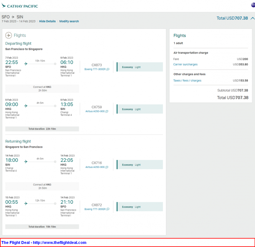Image resolution: width=255 pixels, height=247 pixels.
Task: Click flight number CX716
Action: (97, 163)
